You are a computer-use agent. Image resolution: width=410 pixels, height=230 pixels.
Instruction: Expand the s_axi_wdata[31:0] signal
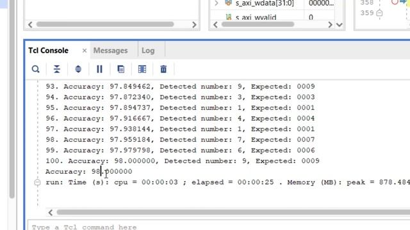point(217,3)
